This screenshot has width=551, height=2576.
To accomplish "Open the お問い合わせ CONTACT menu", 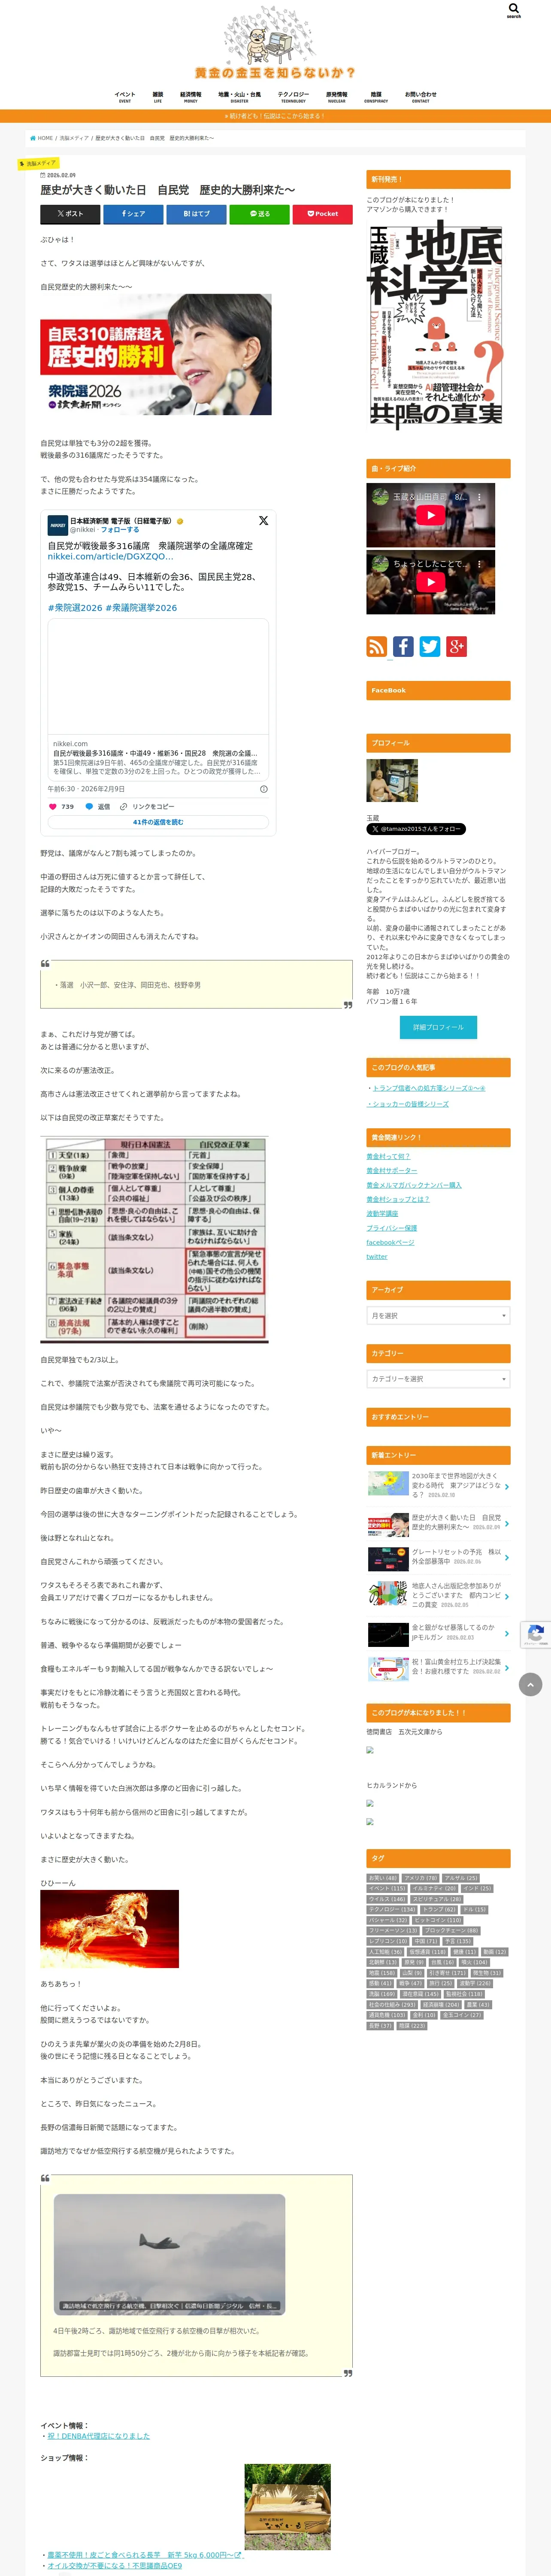I will tap(421, 97).
